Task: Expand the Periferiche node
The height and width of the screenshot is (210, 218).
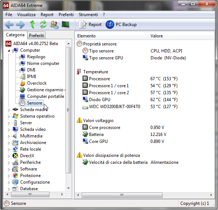Action: [9, 163]
